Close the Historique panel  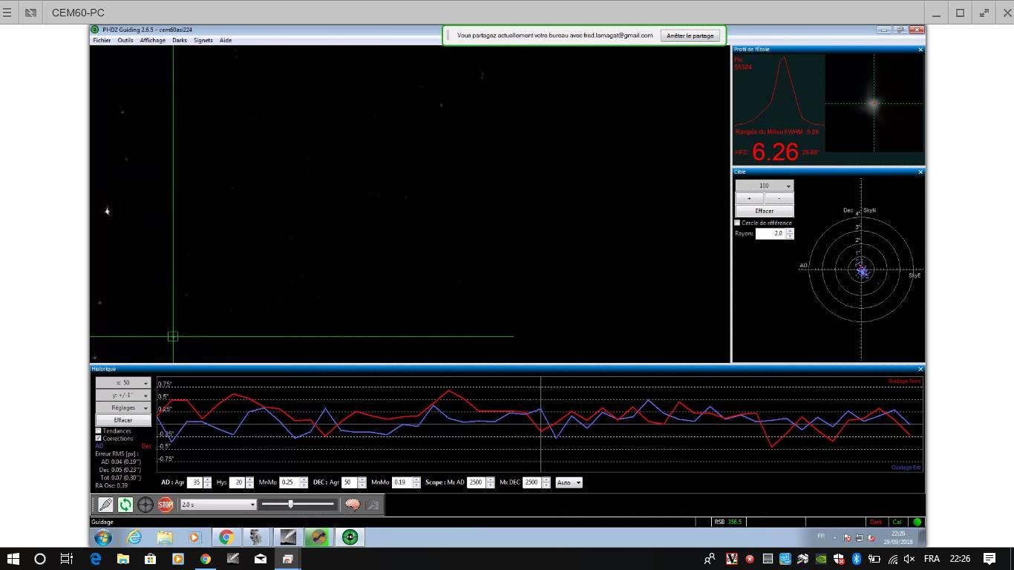point(920,369)
